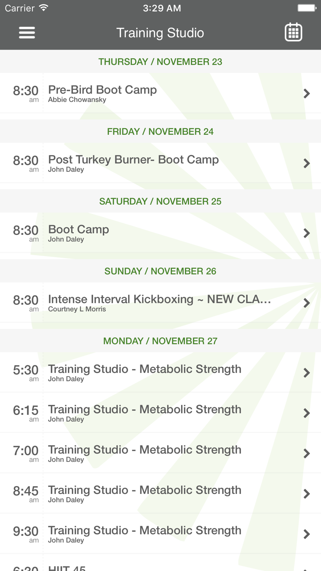Expand Post Turkey Burner chevron arrow
The height and width of the screenshot is (571, 321).
307,163
